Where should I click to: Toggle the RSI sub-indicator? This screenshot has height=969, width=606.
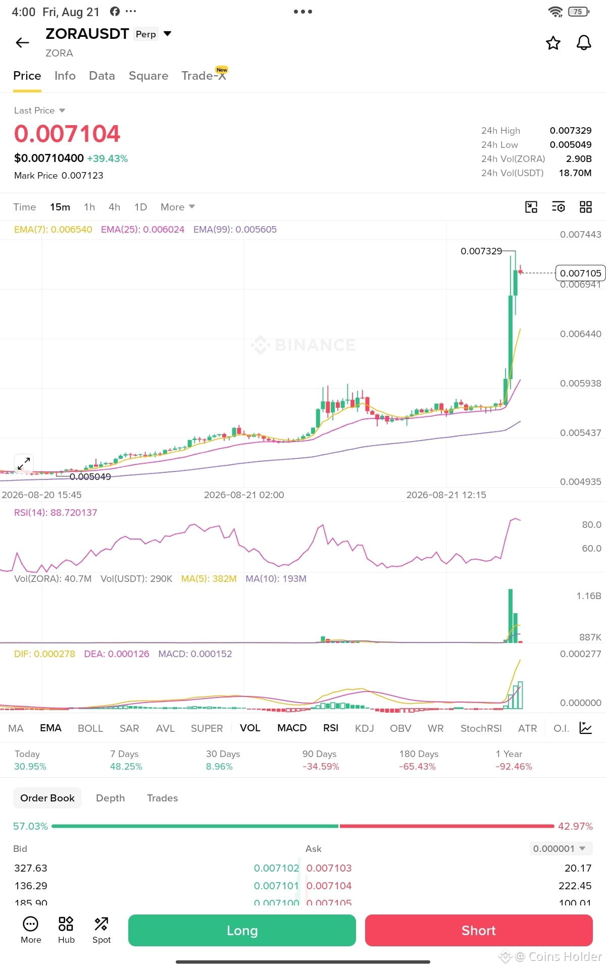(331, 728)
